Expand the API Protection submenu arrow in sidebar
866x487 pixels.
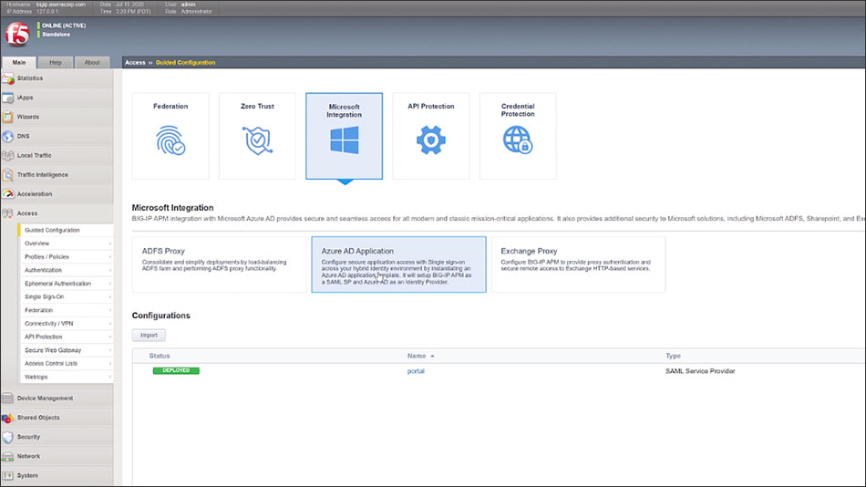[110, 337]
